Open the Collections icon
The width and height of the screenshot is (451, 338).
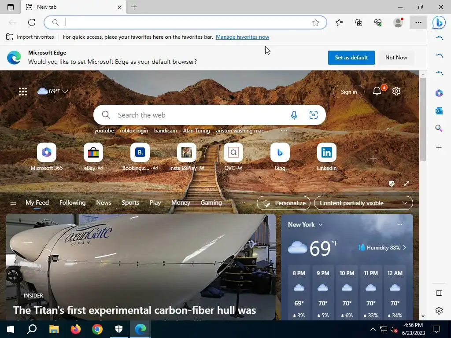pos(359,22)
